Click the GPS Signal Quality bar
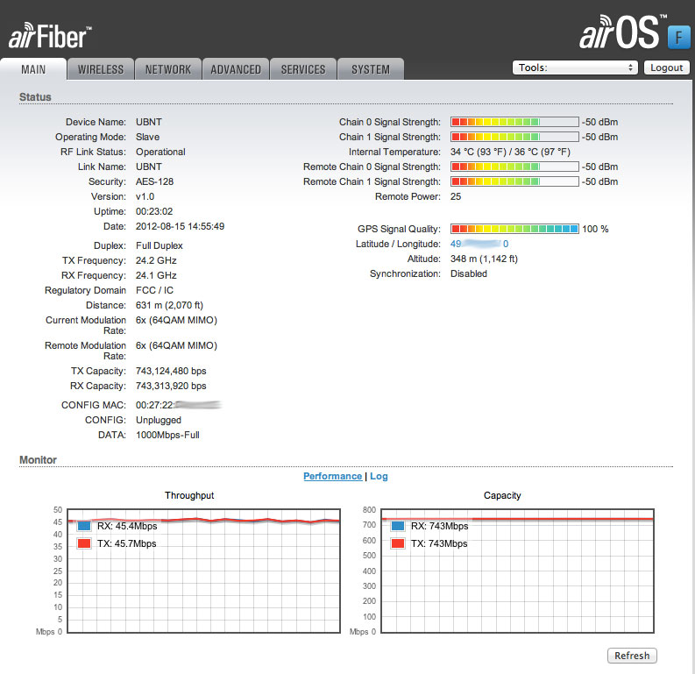Viewport: 695px width, 674px height. 514,229
